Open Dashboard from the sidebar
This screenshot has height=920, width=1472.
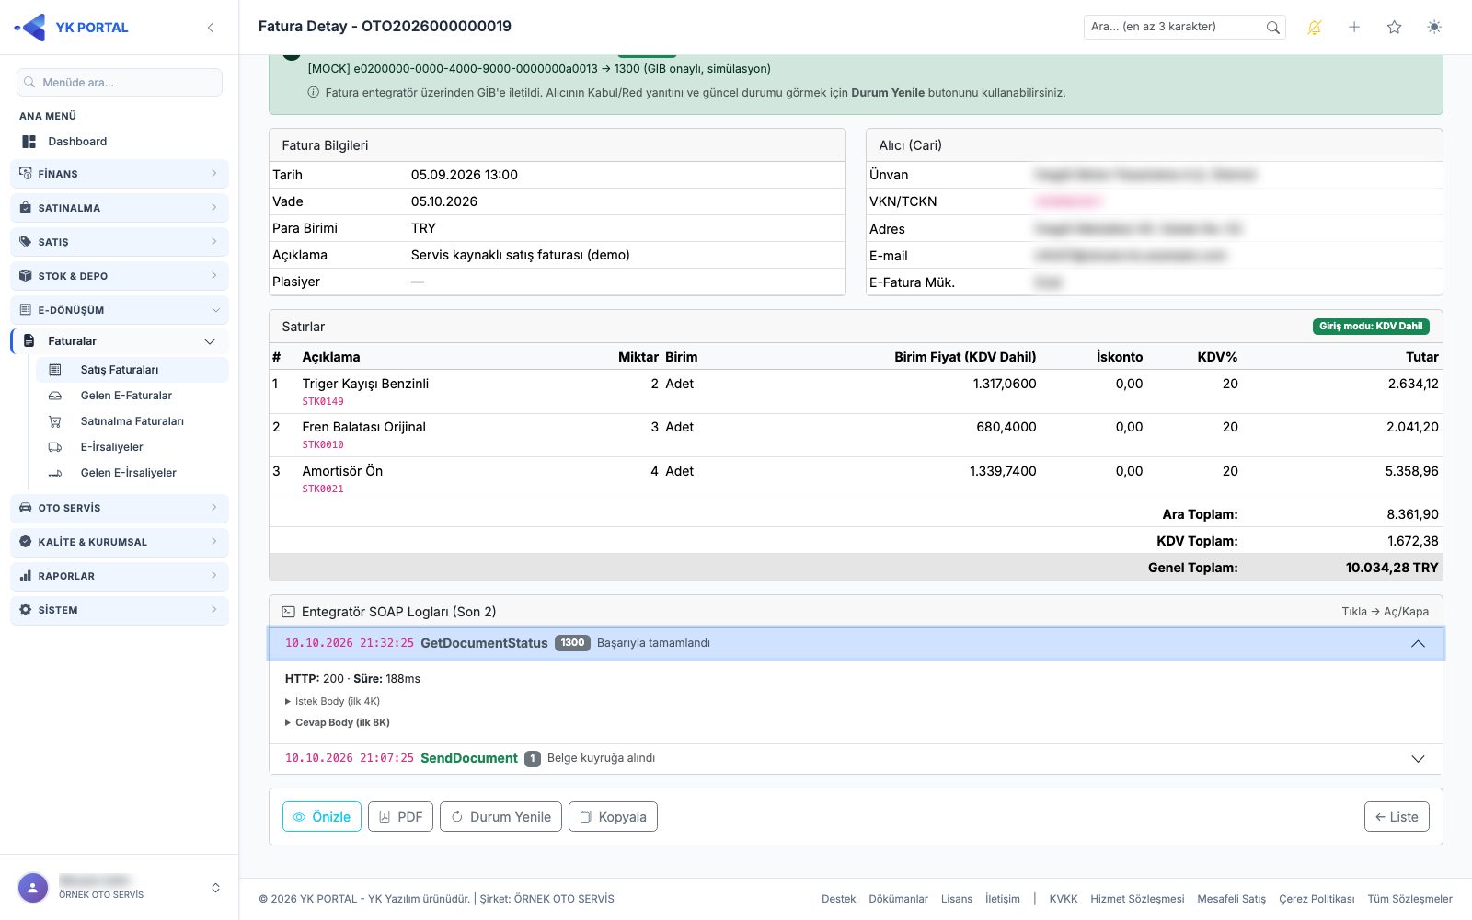coord(120,142)
